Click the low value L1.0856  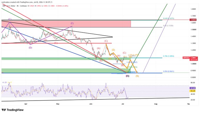tap(45, 6)
